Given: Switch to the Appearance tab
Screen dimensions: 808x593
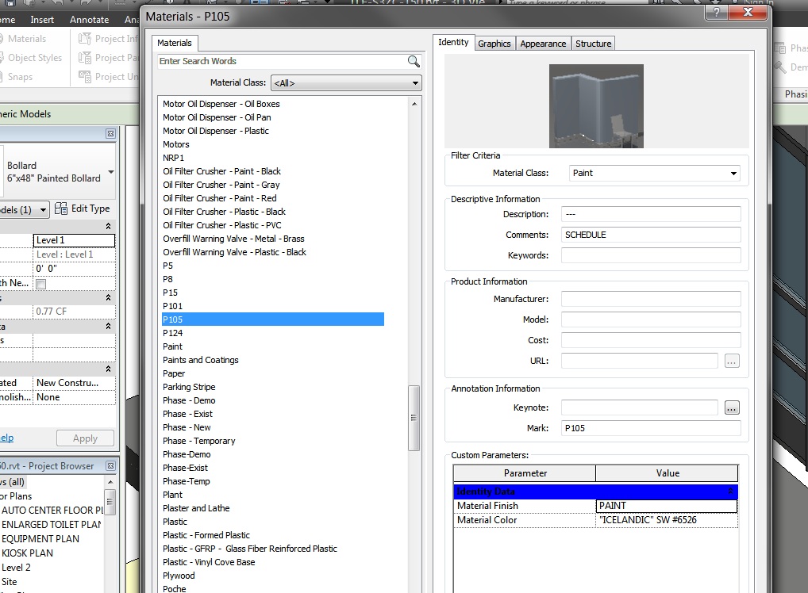Looking at the screenshot, I should coord(543,44).
